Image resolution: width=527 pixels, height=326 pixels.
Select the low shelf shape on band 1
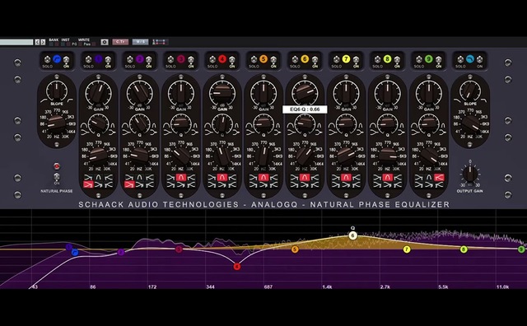[88, 184]
